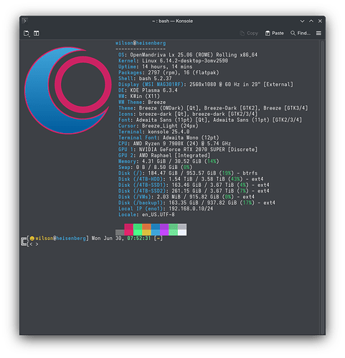Screen dimensions: 345x358
Task: Click the 'Terminal Font: Adwaita Mono' line
Action: pos(169,137)
